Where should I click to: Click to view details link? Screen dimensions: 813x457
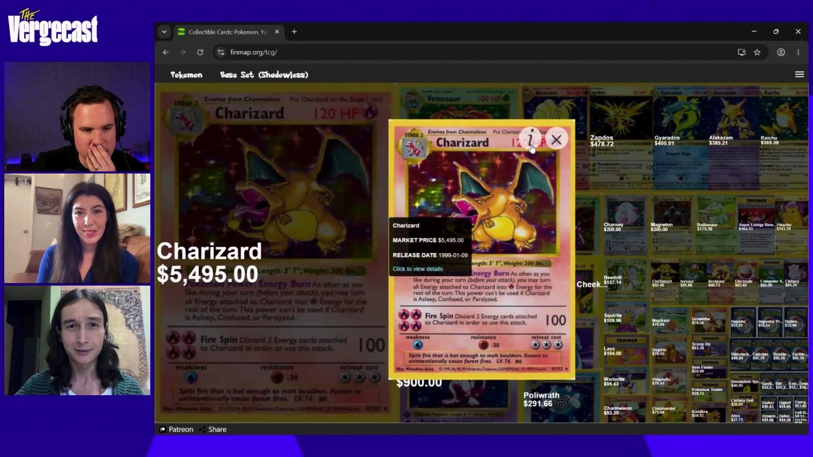click(x=417, y=269)
